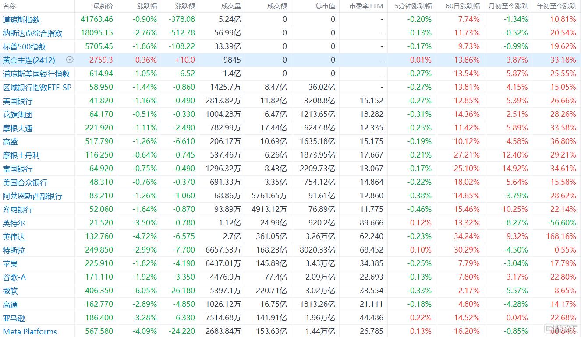The image size is (581, 337).
Task: Open the 摩根大通 stock
Action: [x=18, y=128]
